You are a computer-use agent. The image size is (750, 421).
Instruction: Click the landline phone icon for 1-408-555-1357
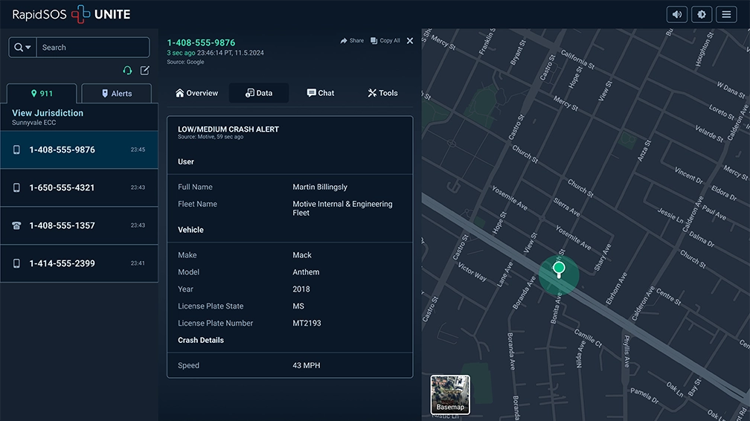click(16, 225)
